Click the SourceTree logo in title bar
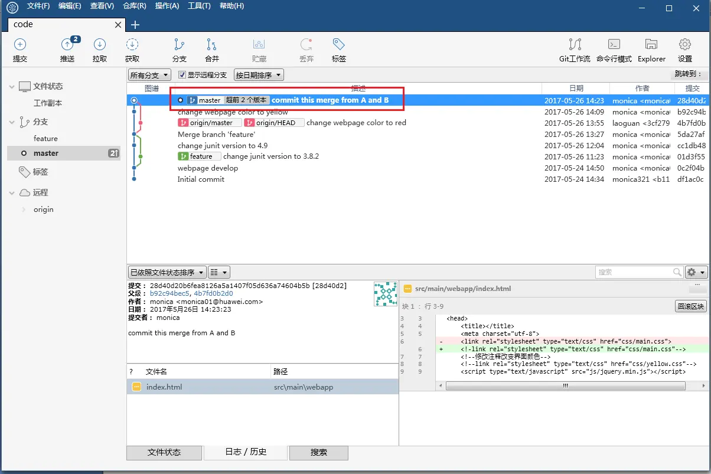This screenshot has width=711, height=474. pos(11,8)
